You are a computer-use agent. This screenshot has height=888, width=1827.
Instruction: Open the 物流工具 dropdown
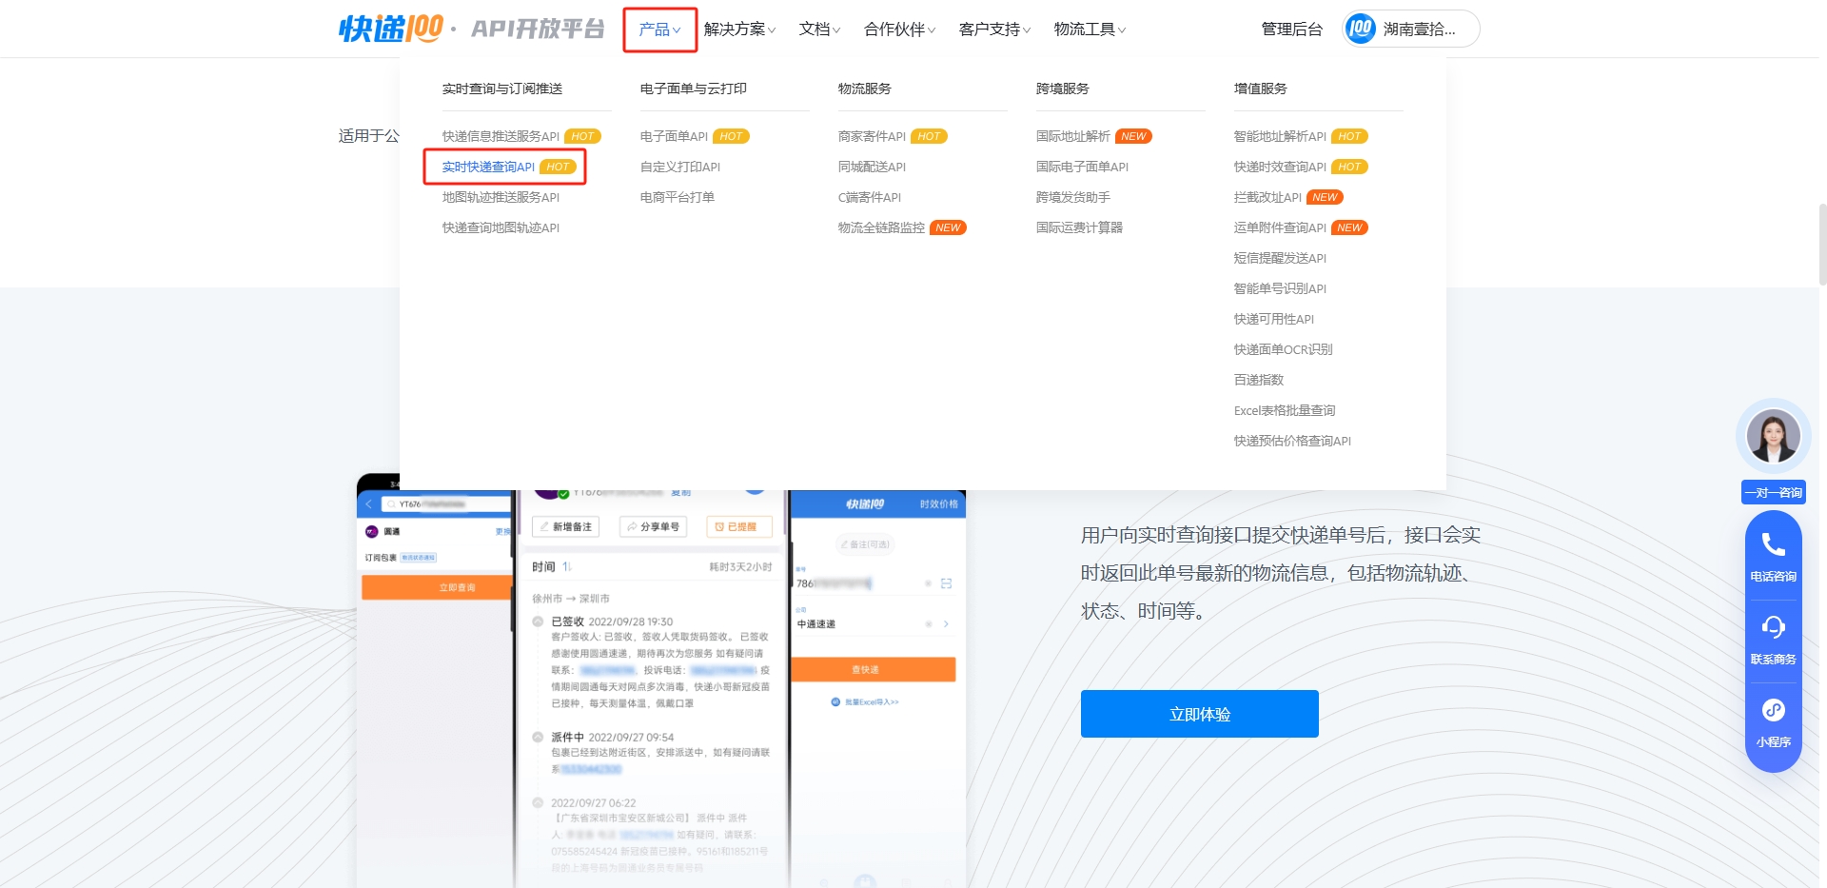(1085, 29)
